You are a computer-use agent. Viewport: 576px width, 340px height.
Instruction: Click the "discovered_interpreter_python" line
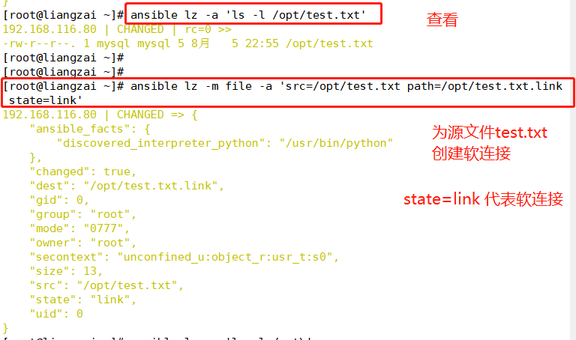click(225, 143)
